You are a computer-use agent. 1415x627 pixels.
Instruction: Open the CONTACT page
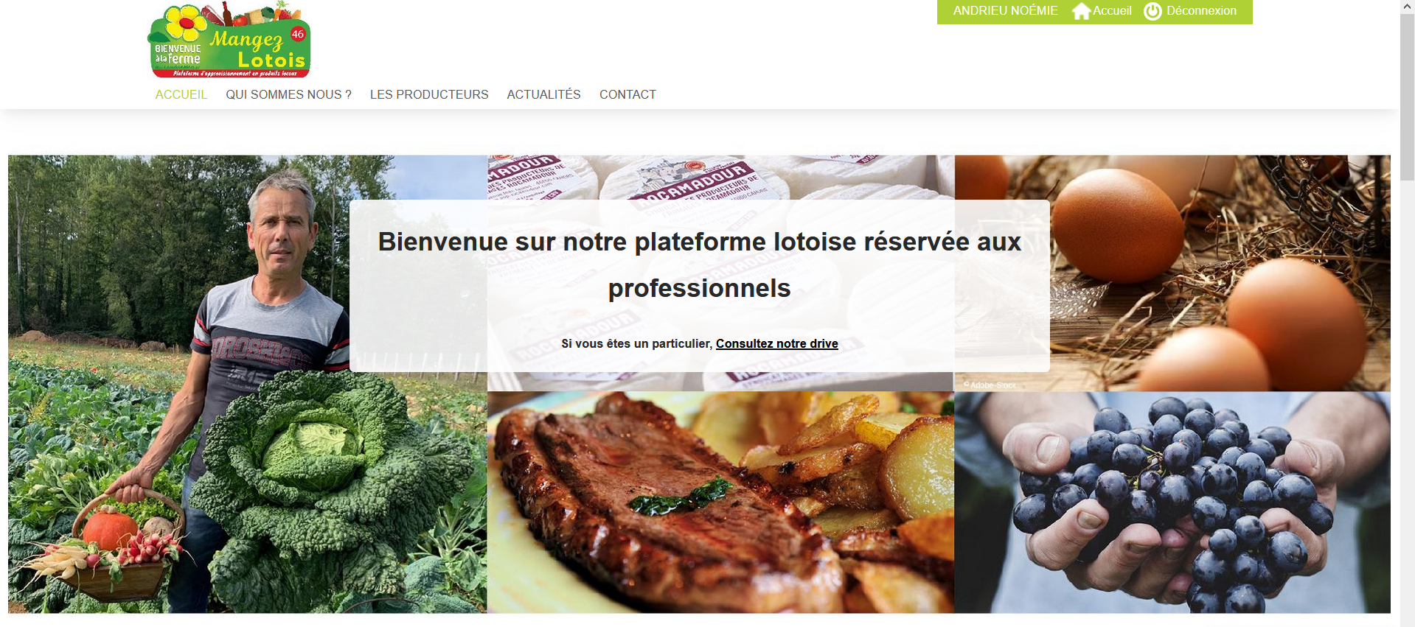click(627, 94)
